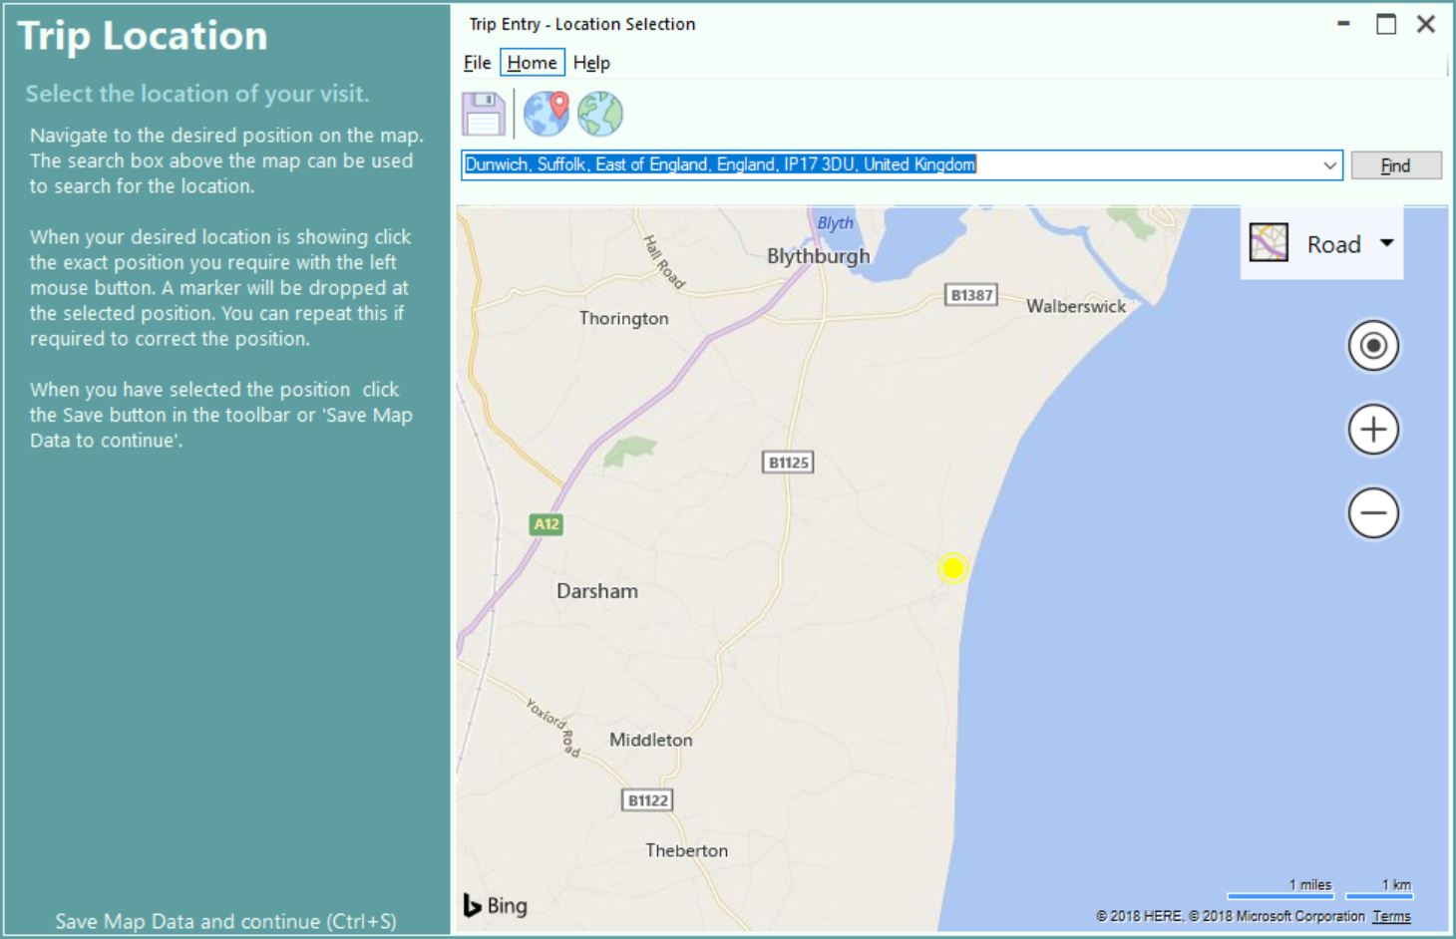
Task: Click the Blythburgh label on the map
Action: pyautogui.click(x=819, y=256)
